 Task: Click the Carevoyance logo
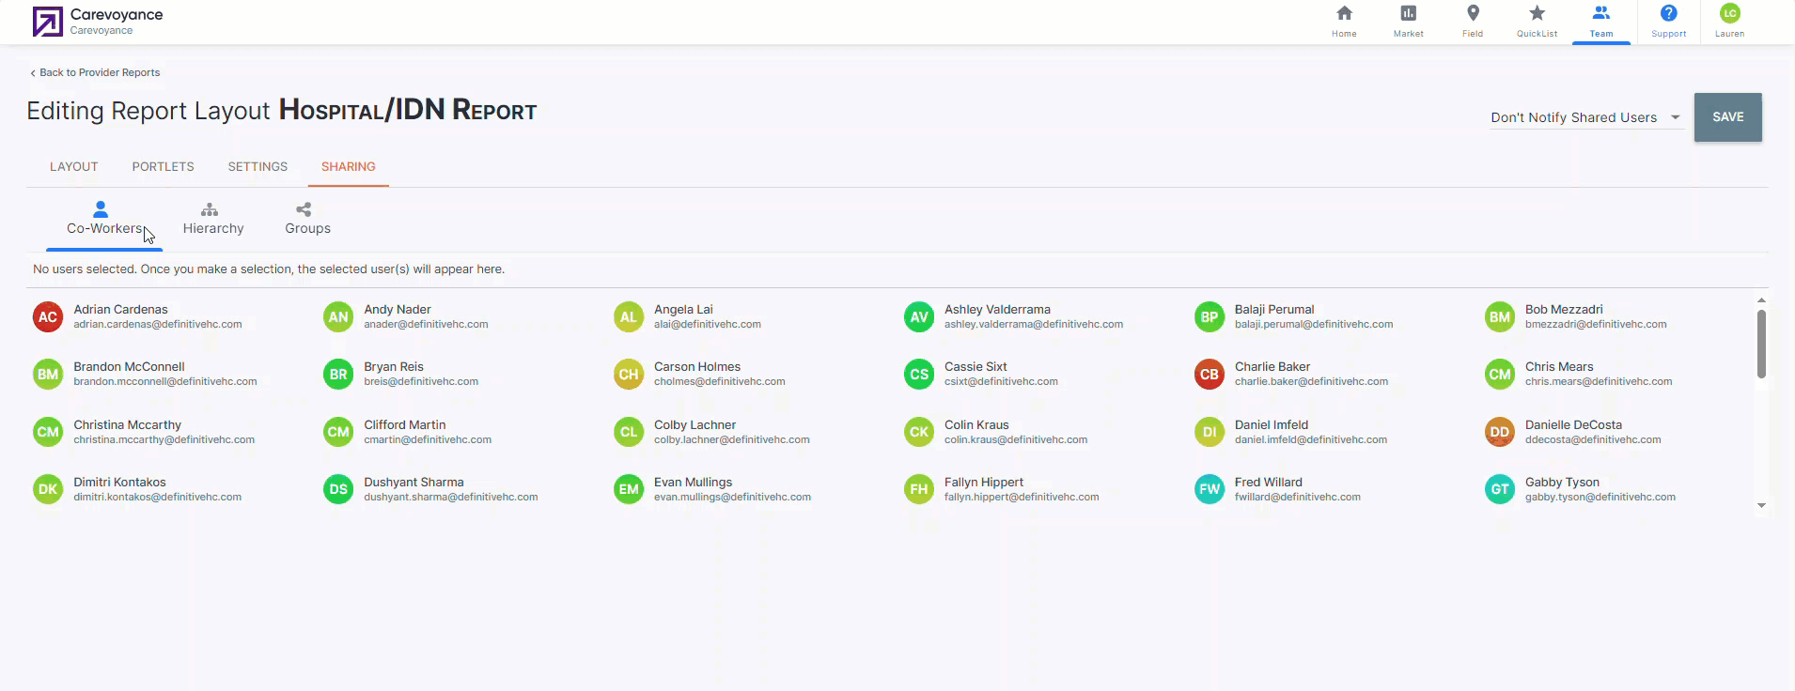(x=48, y=22)
